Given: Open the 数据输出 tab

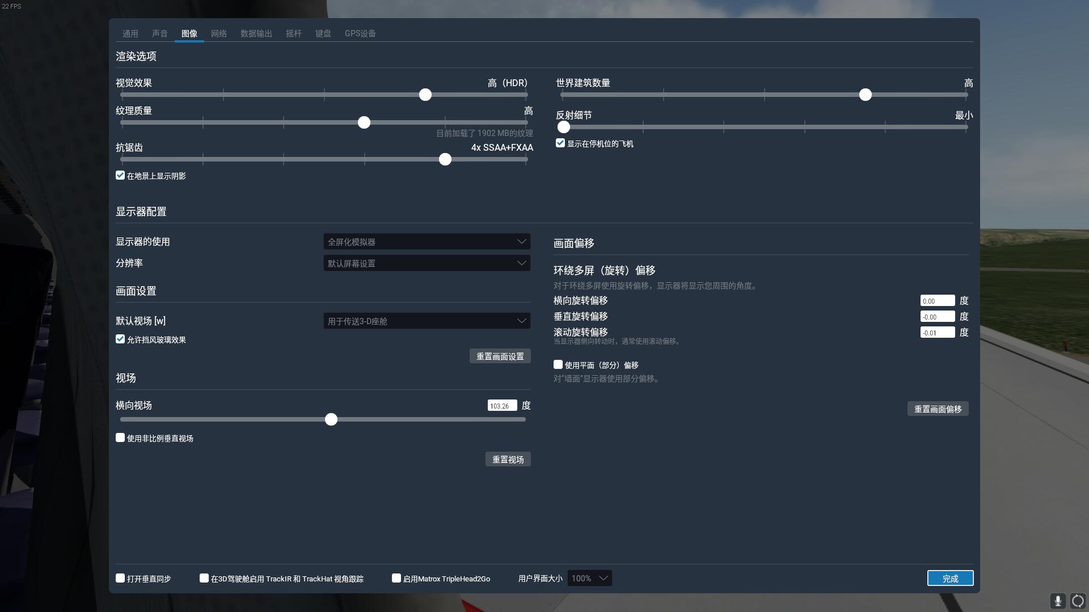Looking at the screenshot, I should [256, 33].
